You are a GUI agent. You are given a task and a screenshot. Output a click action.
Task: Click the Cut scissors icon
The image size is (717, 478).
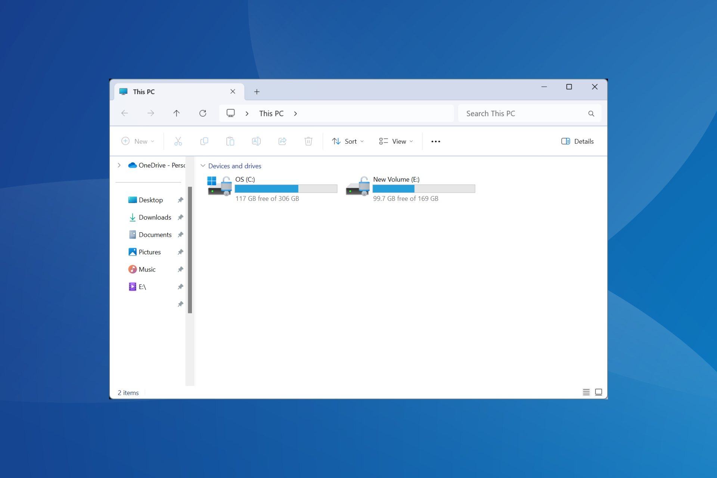(x=178, y=141)
